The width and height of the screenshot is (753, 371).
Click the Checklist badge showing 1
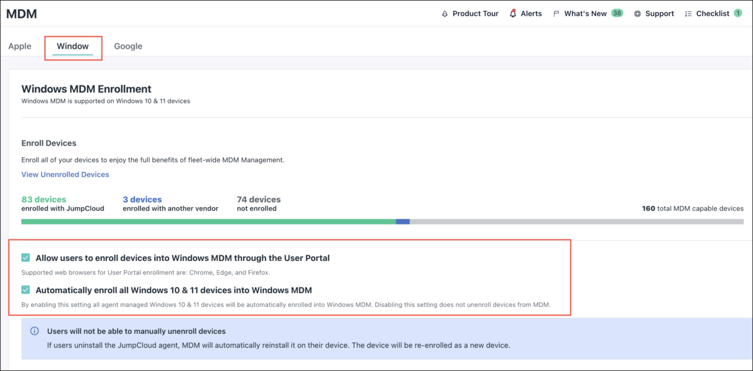pyautogui.click(x=739, y=14)
